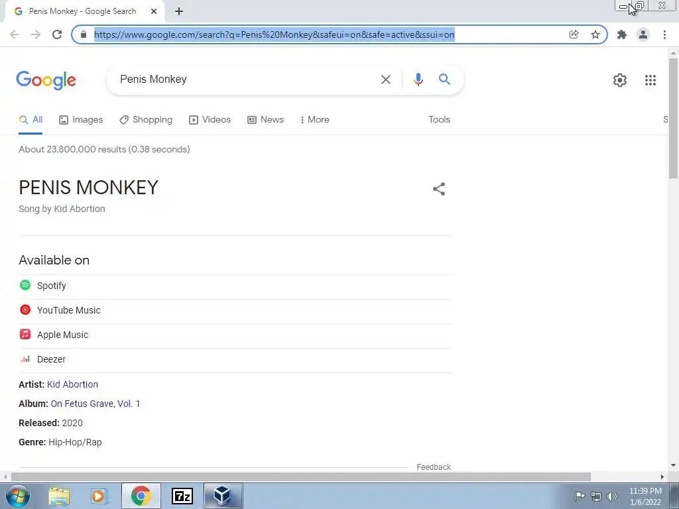Launch Windows Media Player from the taskbar
This screenshot has width=679, height=509.
pyautogui.click(x=99, y=496)
